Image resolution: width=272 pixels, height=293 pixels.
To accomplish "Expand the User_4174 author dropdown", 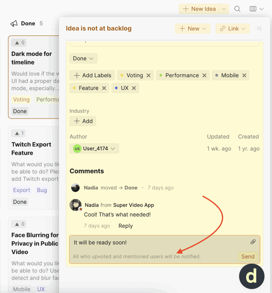I will click(x=94, y=149).
